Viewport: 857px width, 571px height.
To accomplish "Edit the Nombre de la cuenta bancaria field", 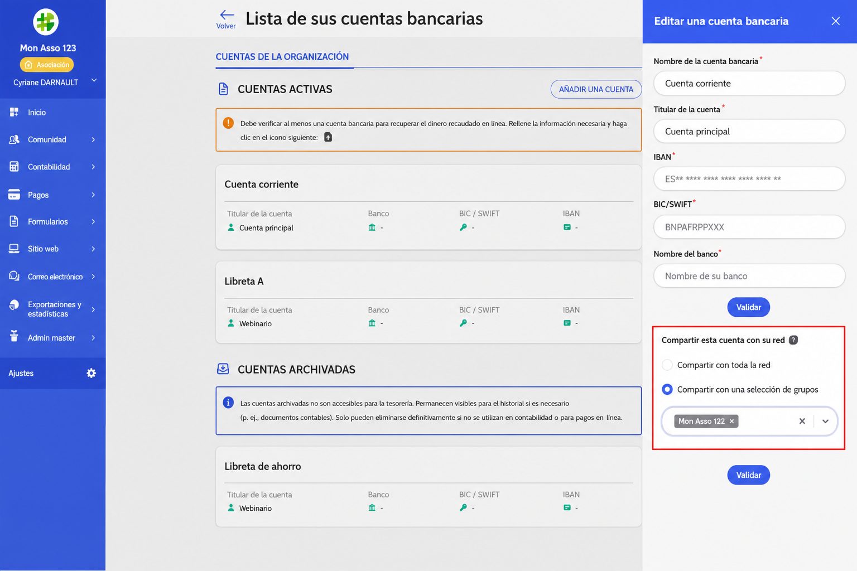I will tap(749, 83).
